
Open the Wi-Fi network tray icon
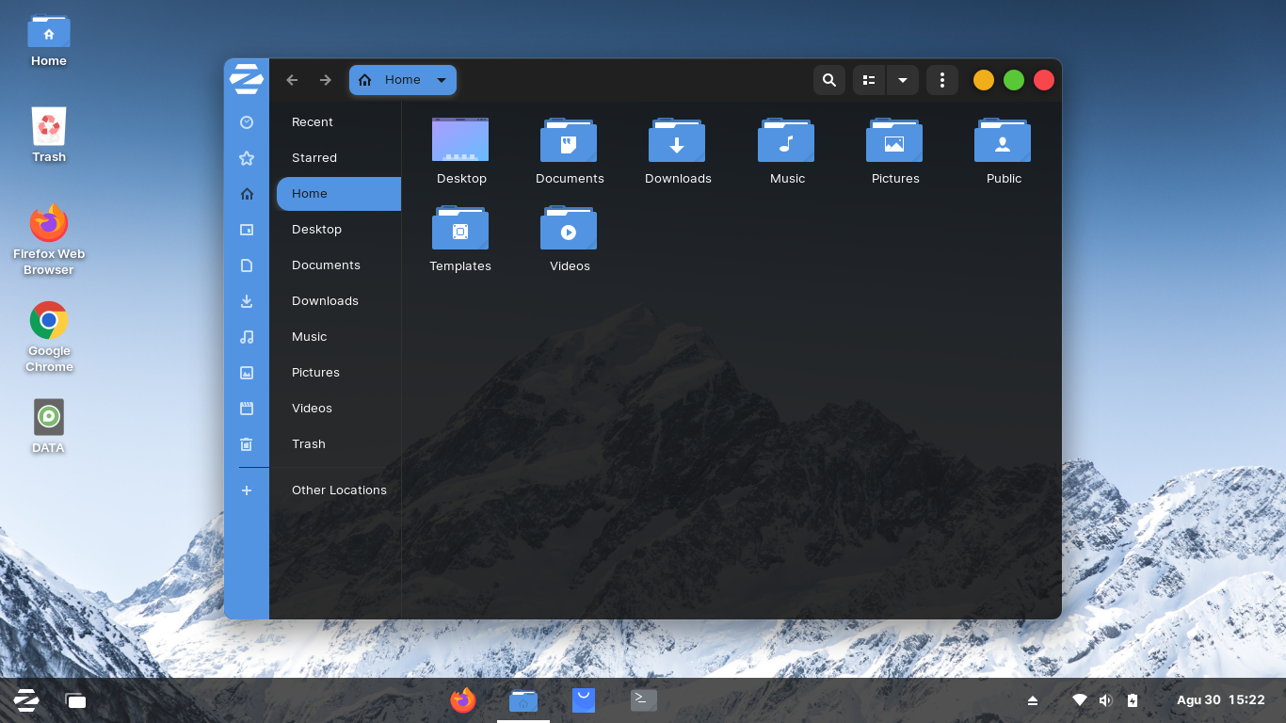click(x=1080, y=700)
